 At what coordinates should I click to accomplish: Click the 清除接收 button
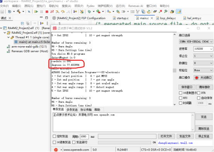click(204, 87)
